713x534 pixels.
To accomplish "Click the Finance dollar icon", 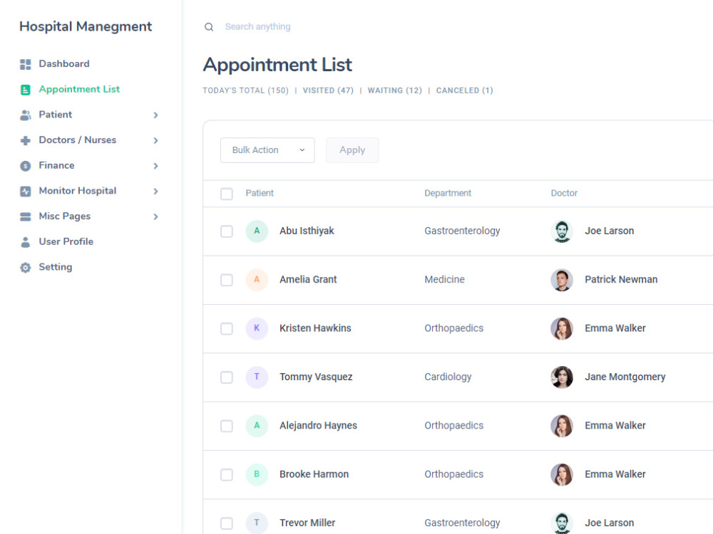I will (24, 165).
